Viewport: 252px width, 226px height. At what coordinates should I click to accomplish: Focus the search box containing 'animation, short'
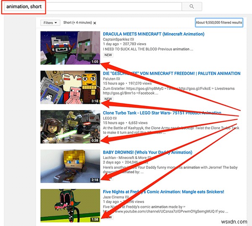[93, 7]
